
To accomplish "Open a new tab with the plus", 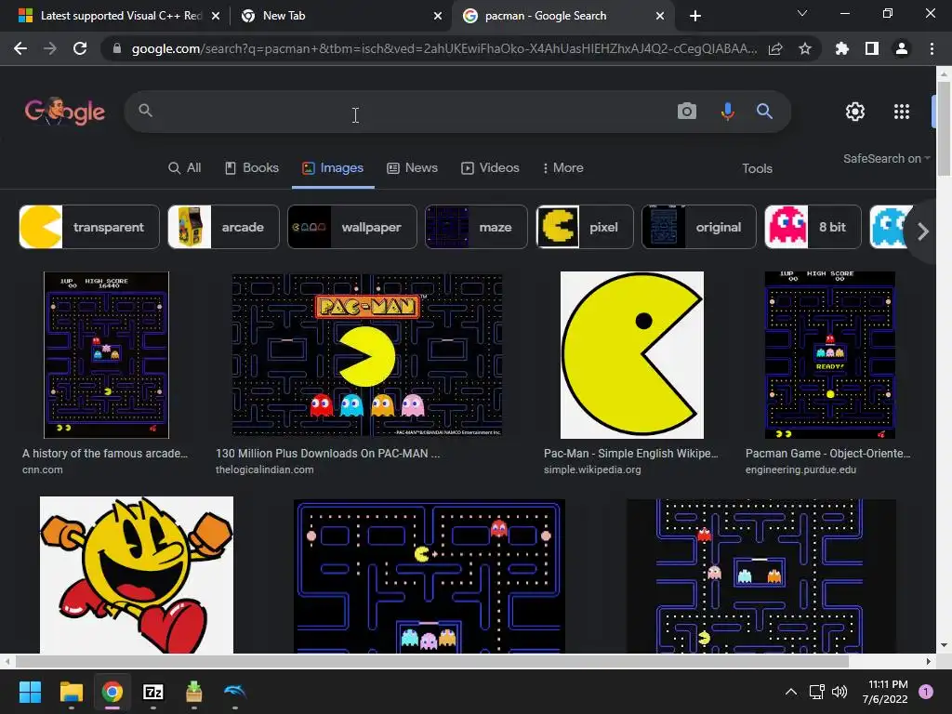I will point(695,16).
